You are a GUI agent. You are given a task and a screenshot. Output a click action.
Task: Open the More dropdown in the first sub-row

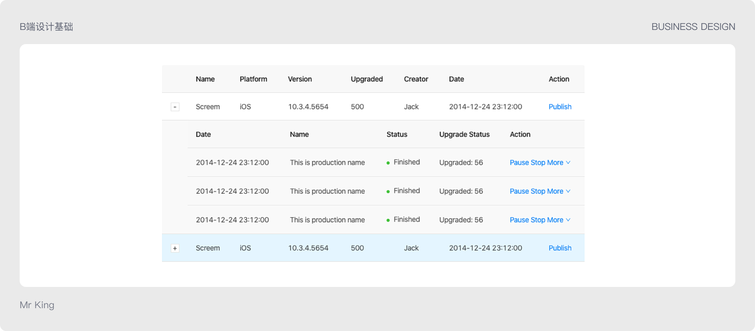coord(558,163)
